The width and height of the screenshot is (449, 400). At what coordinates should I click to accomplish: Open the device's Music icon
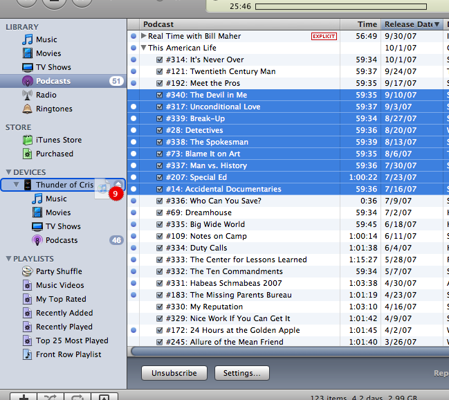pyautogui.click(x=37, y=199)
